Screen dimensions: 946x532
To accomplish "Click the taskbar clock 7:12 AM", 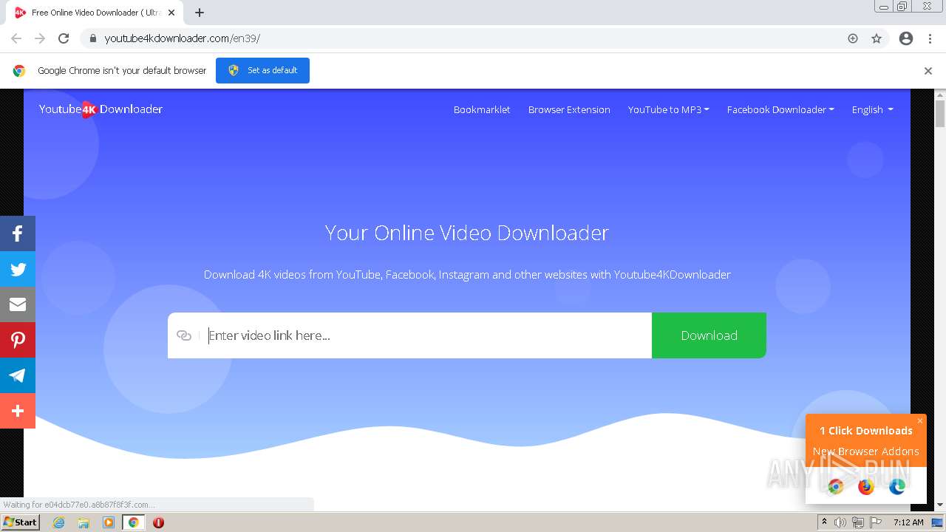I will 908,522.
